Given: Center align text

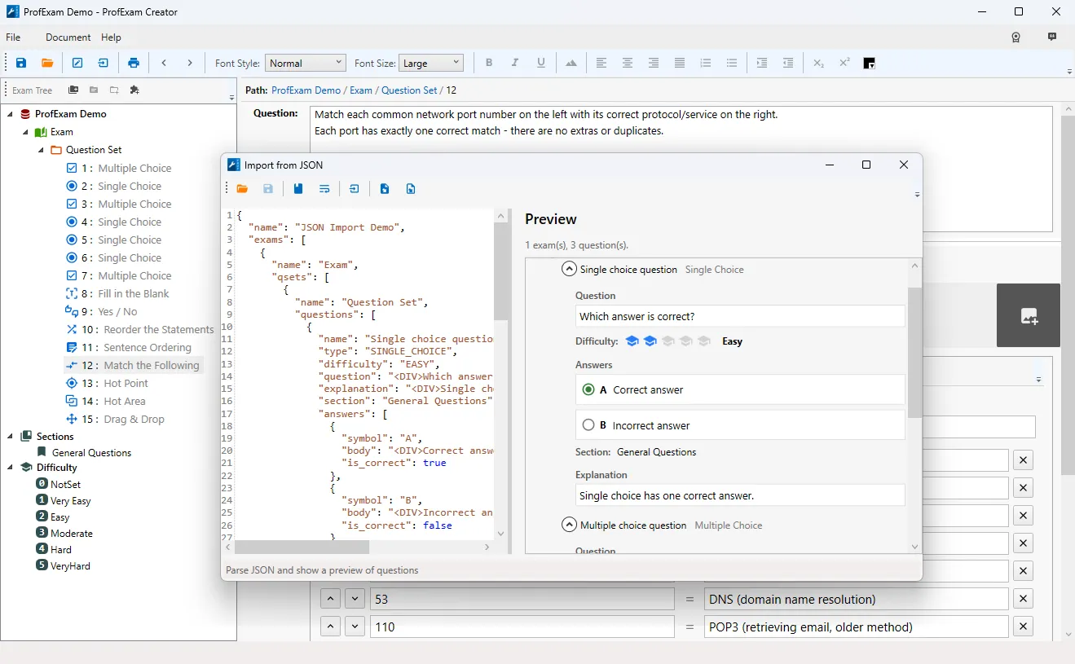Looking at the screenshot, I should (x=628, y=63).
